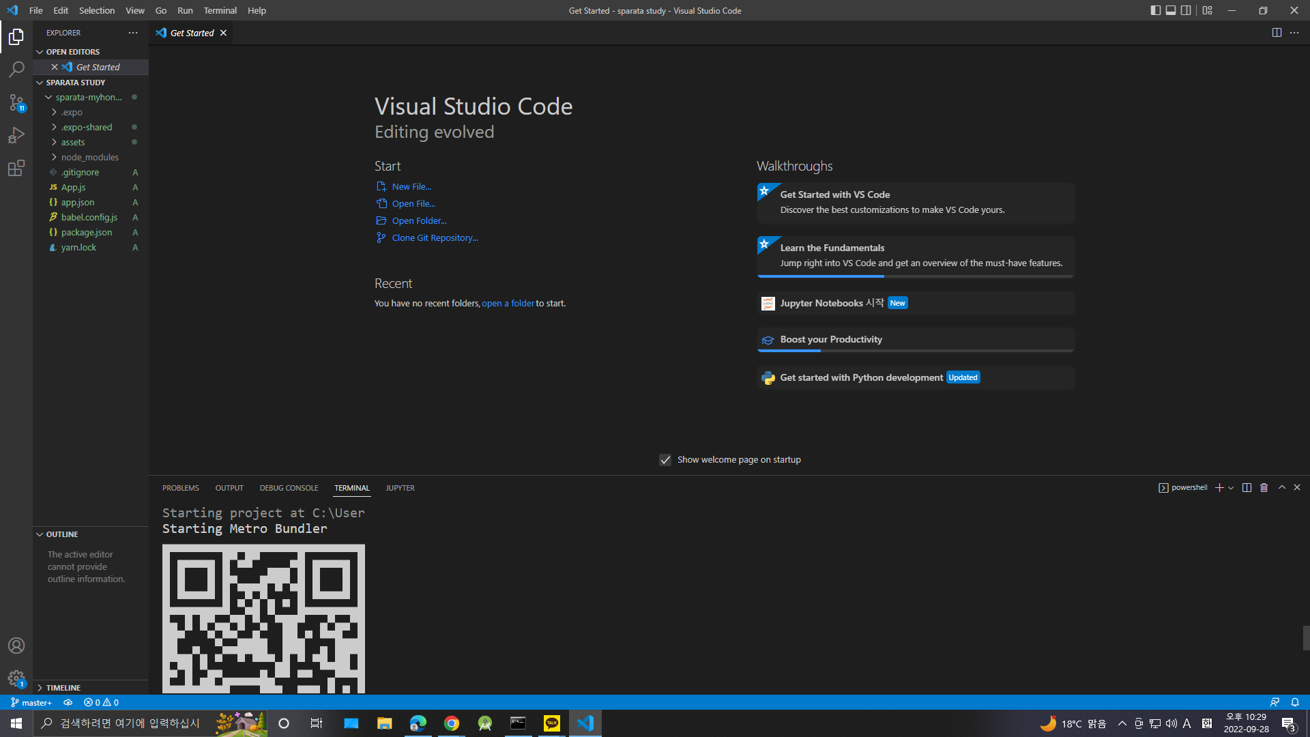Collapse the SPARATA STUDY folder section

point(91,83)
